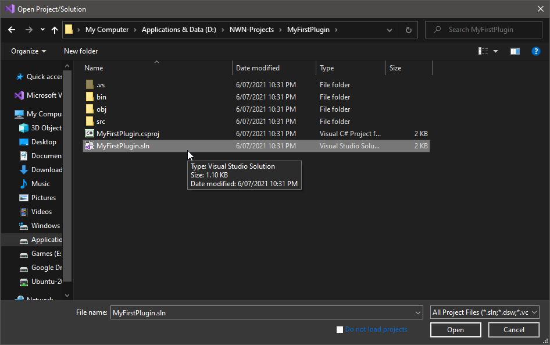Open Desktop in navigation pane

pos(38,142)
